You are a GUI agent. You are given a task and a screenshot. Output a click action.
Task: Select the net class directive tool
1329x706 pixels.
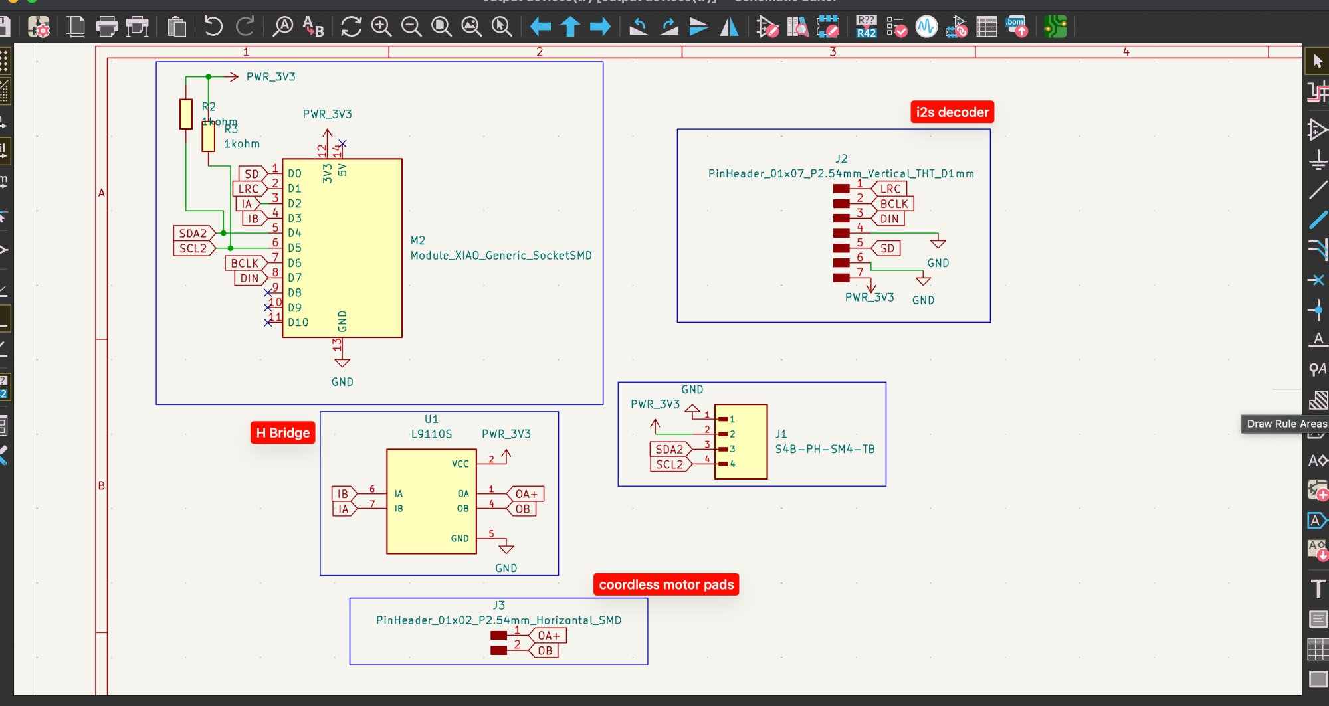click(x=1317, y=369)
